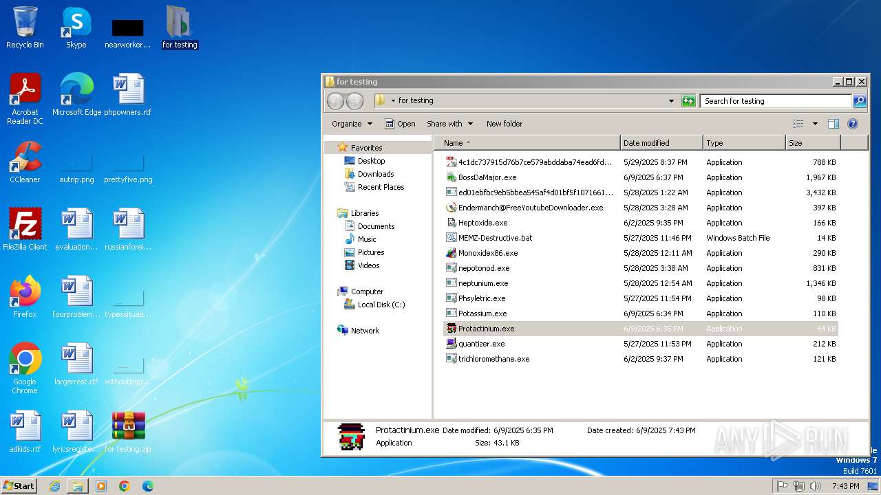This screenshot has width=881, height=495.
Task: Click the search magnifier button
Action: [860, 101]
